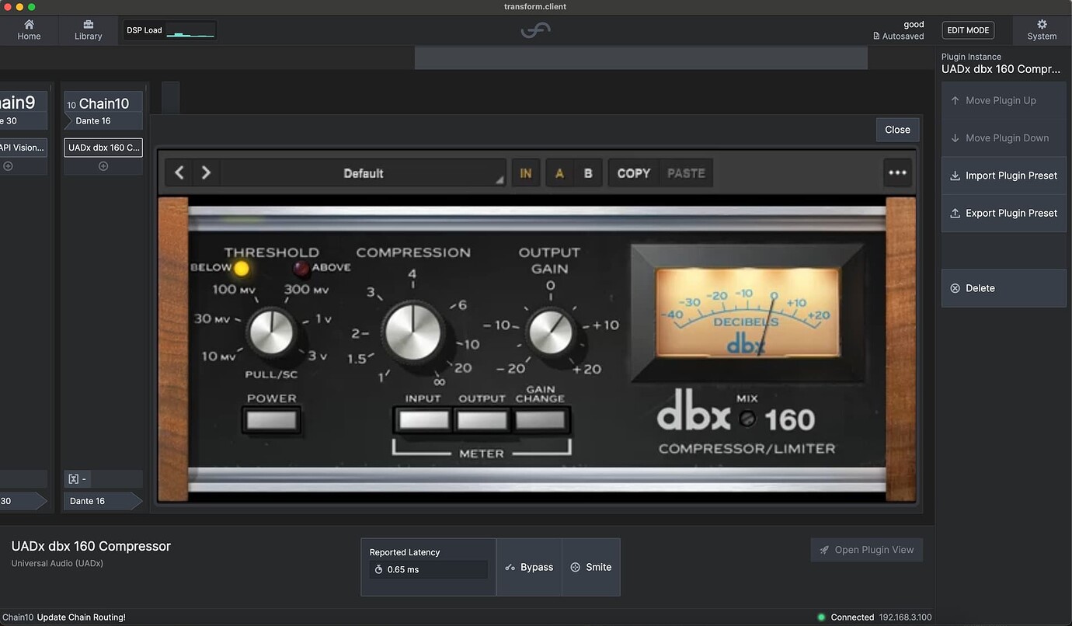Select the UADx dbx 160 plugin slot
Image resolution: width=1072 pixels, height=626 pixels.
(103, 148)
